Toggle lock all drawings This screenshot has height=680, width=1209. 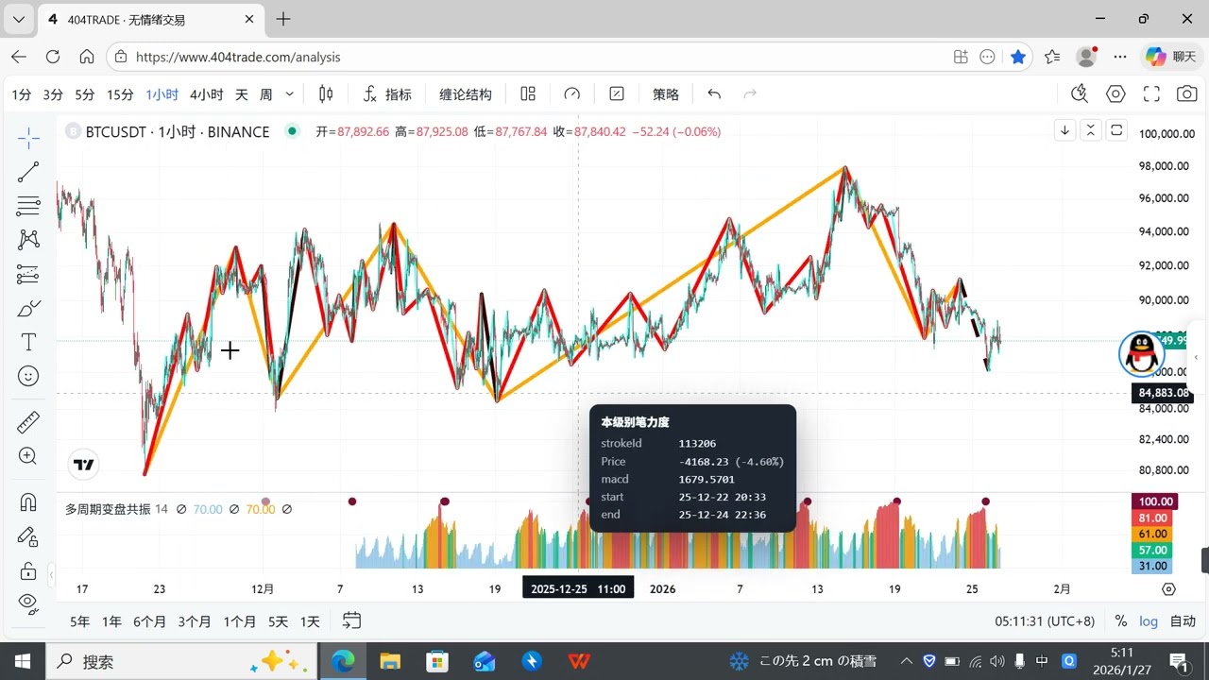click(x=28, y=570)
